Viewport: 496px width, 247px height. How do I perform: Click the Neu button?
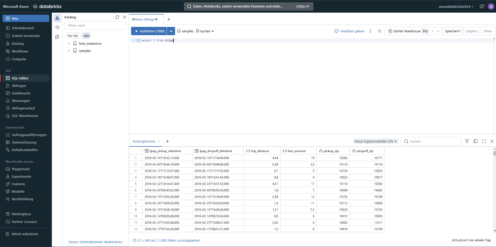pyautogui.click(x=26, y=18)
